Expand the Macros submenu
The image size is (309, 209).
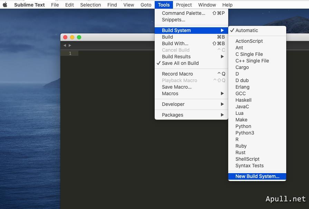point(191,93)
